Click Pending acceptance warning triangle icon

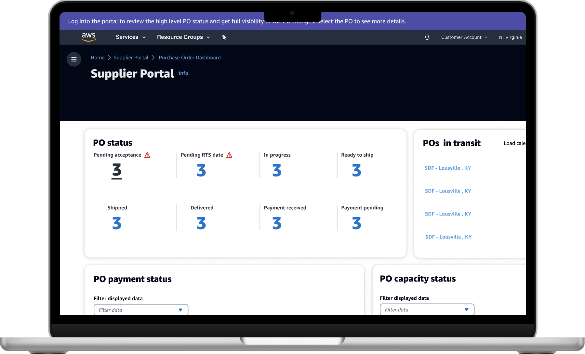(x=147, y=155)
